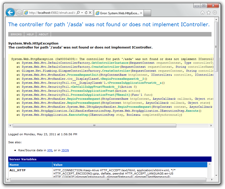Open Favorites via the star icon
Viewport: 225px width, 189px height.
tap(209, 12)
